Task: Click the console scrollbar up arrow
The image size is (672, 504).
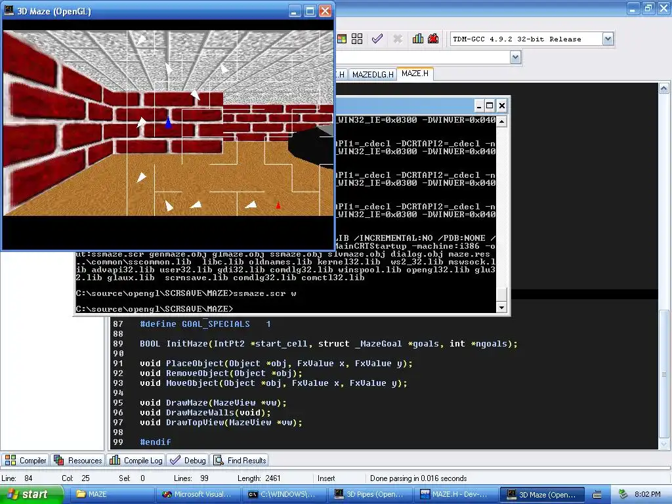Action: (x=501, y=121)
